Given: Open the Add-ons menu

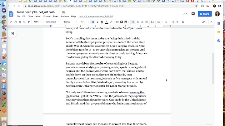Looking at the screenshot, I should (65, 16).
